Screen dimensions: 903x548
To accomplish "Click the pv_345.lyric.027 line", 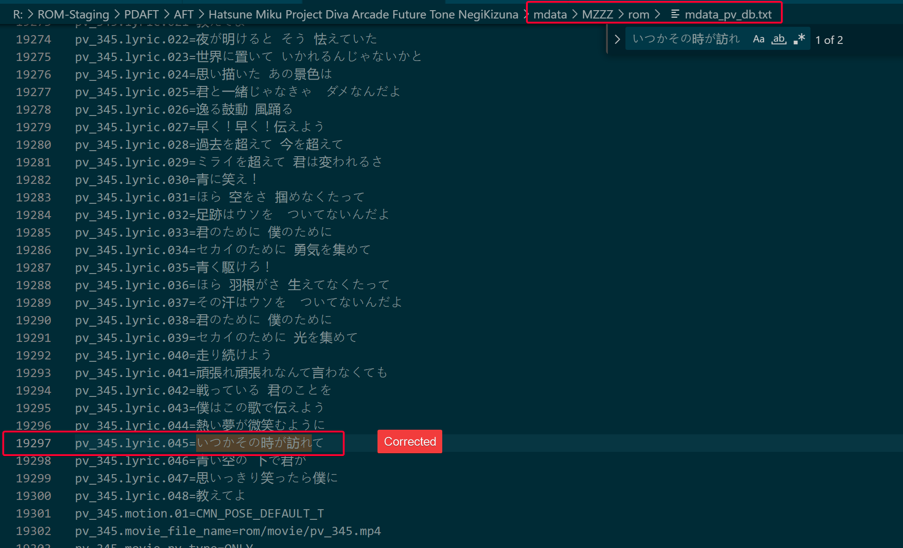I will pyautogui.click(x=199, y=127).
